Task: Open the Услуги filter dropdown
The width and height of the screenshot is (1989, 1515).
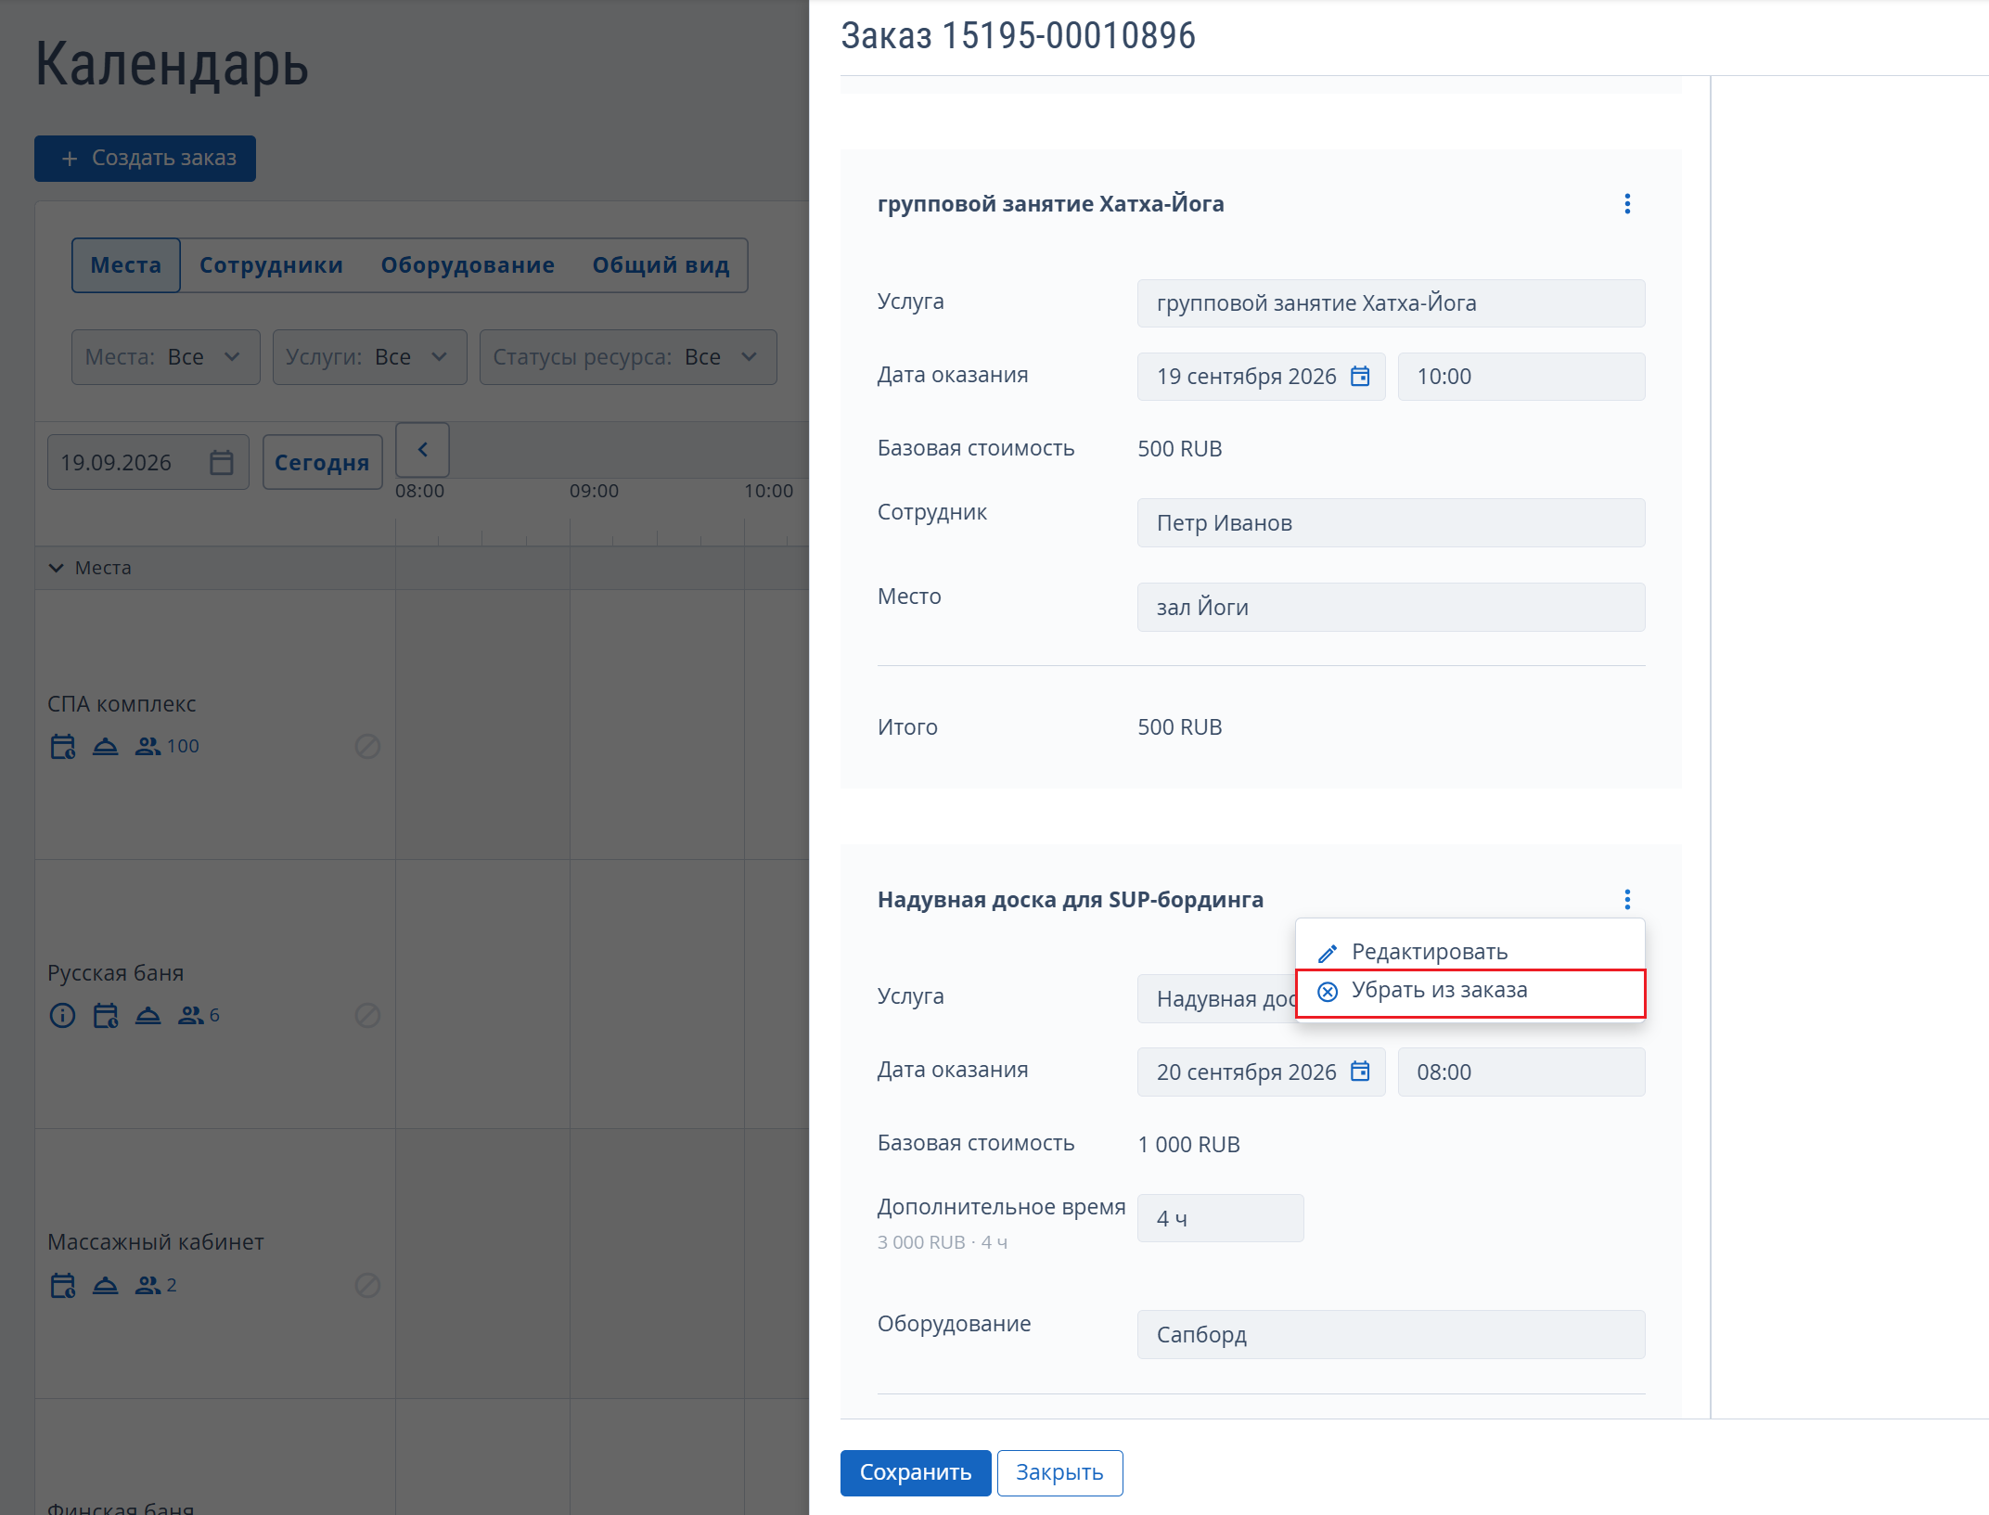Action: (370, 357)
